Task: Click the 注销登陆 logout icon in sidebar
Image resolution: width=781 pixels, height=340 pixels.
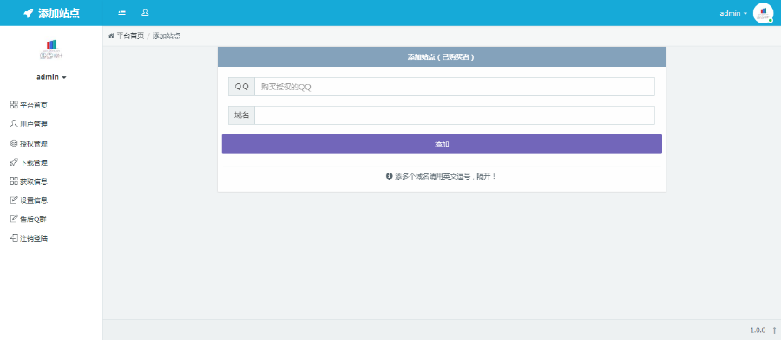Action: pos(14,239)
